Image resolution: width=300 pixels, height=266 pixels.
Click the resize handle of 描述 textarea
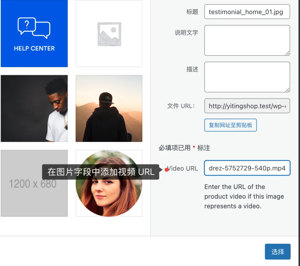pos(287,90)
